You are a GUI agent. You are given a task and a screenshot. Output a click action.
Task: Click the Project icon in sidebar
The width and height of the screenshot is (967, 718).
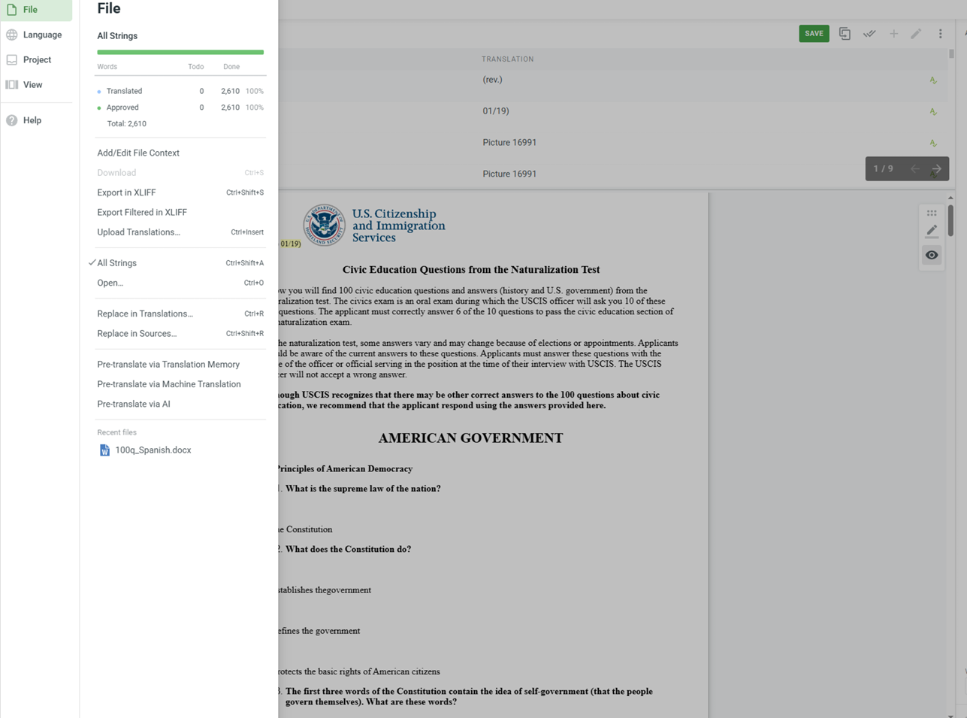12,59
